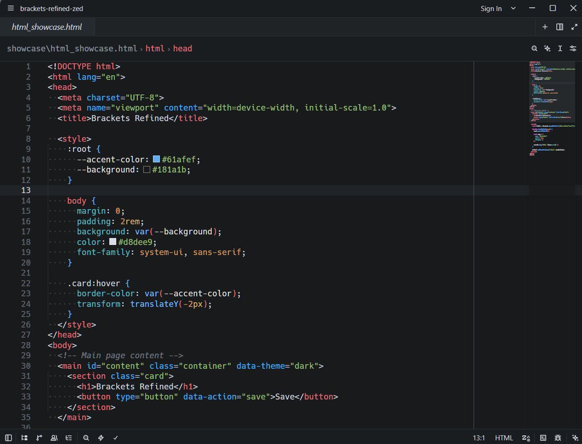Open project search magnifier in status bar

click(x=86, y=438)
